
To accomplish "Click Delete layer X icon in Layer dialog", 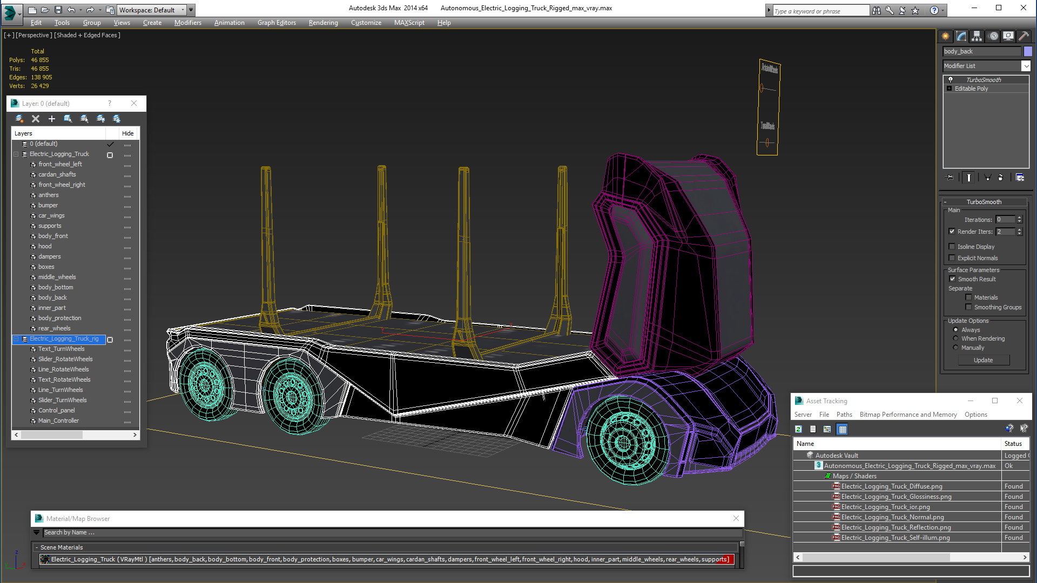I will pos(36,119).
